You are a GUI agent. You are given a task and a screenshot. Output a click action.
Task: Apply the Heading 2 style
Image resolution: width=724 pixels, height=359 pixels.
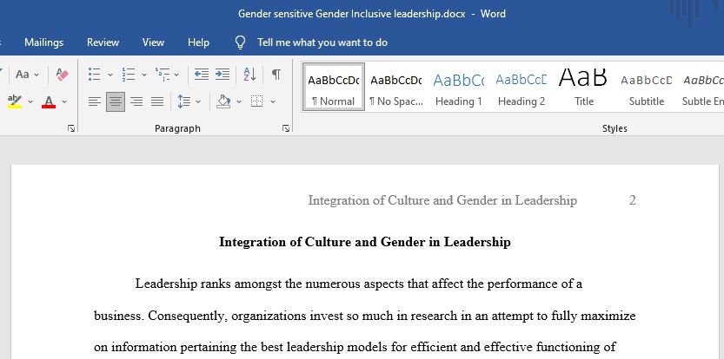[x=521, y=87]
